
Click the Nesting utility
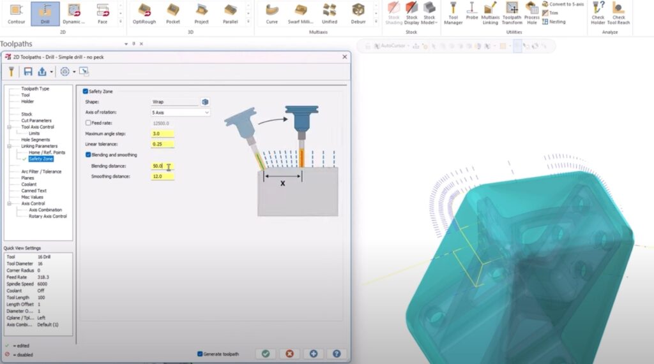tap(554, 22)
